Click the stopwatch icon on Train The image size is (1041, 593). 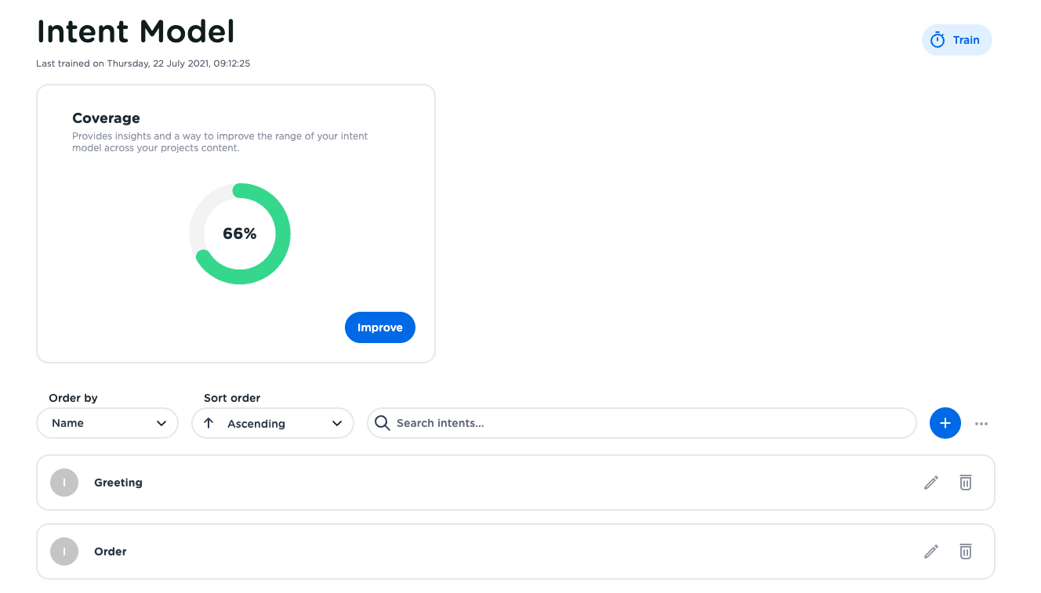tap(938, 40)
